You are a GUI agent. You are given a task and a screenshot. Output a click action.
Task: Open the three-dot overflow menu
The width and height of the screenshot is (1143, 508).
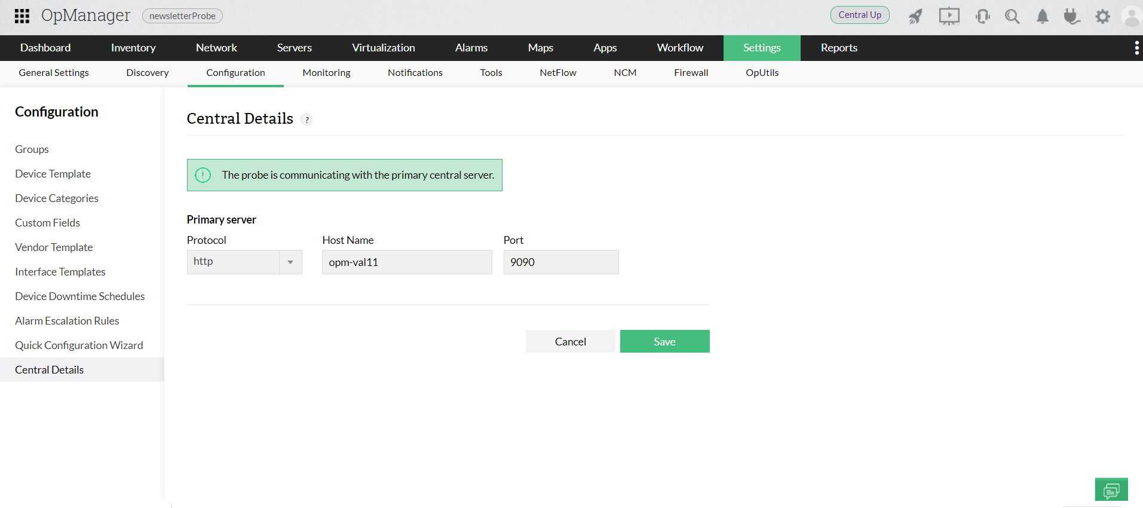1136,48
